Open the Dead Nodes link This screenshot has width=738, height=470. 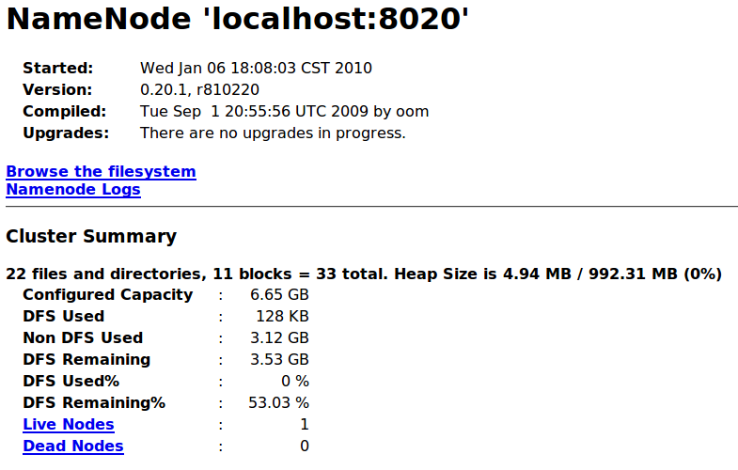[x=73, y=446]
